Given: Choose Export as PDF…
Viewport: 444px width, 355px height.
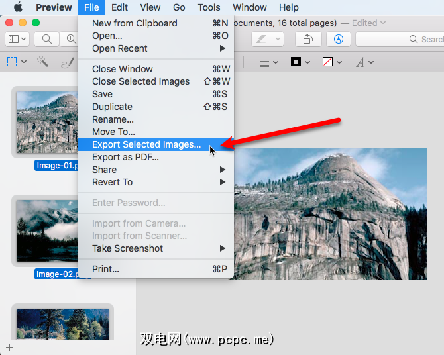Looking at the screenshot, I should tap(156, 157).
